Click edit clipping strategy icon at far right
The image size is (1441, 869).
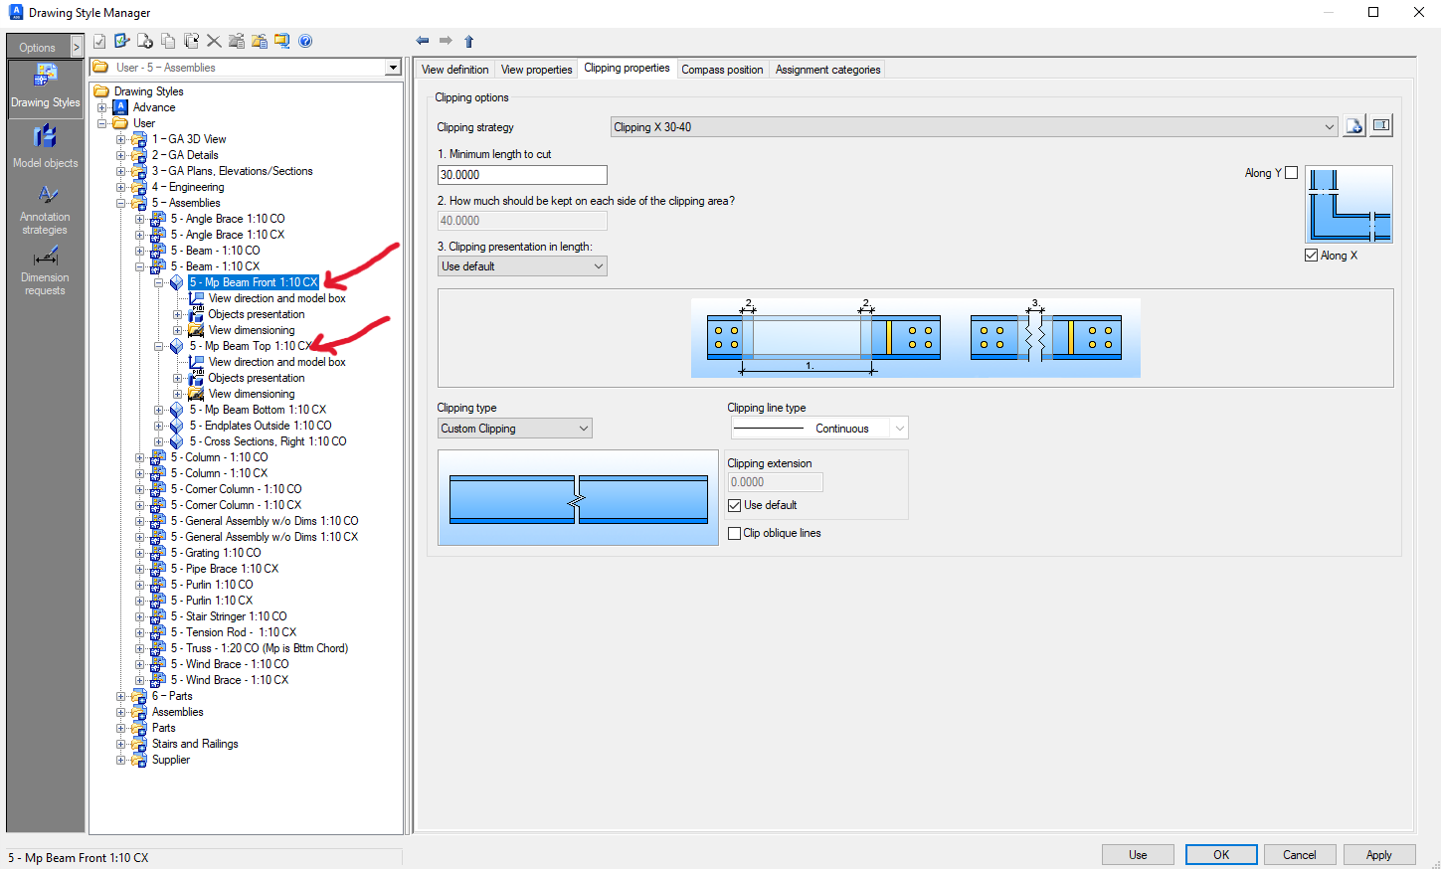[x=1381, y=126]
